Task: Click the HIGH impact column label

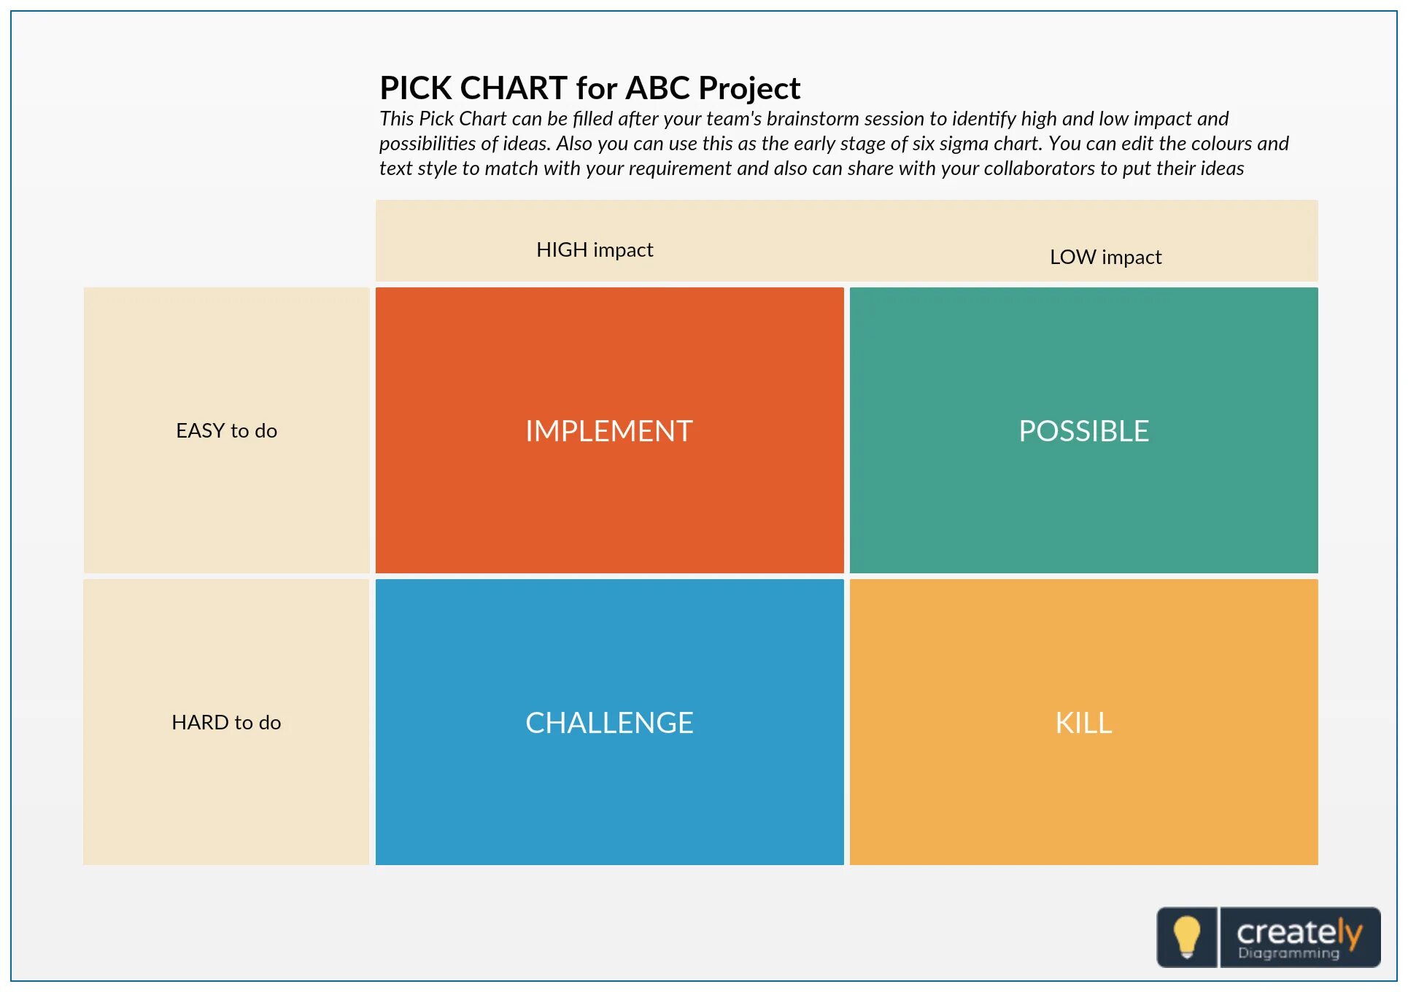Action: [595, 249]
